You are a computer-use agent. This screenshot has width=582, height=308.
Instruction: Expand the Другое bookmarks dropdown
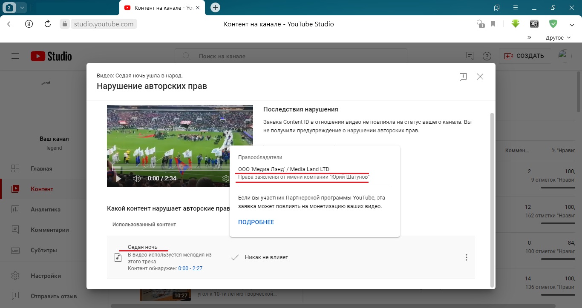coord(558,37)
